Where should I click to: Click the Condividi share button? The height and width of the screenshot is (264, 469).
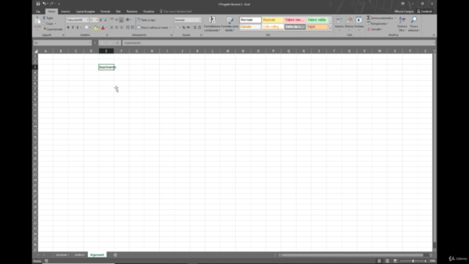pyautogui.click(x=424, y=12)
